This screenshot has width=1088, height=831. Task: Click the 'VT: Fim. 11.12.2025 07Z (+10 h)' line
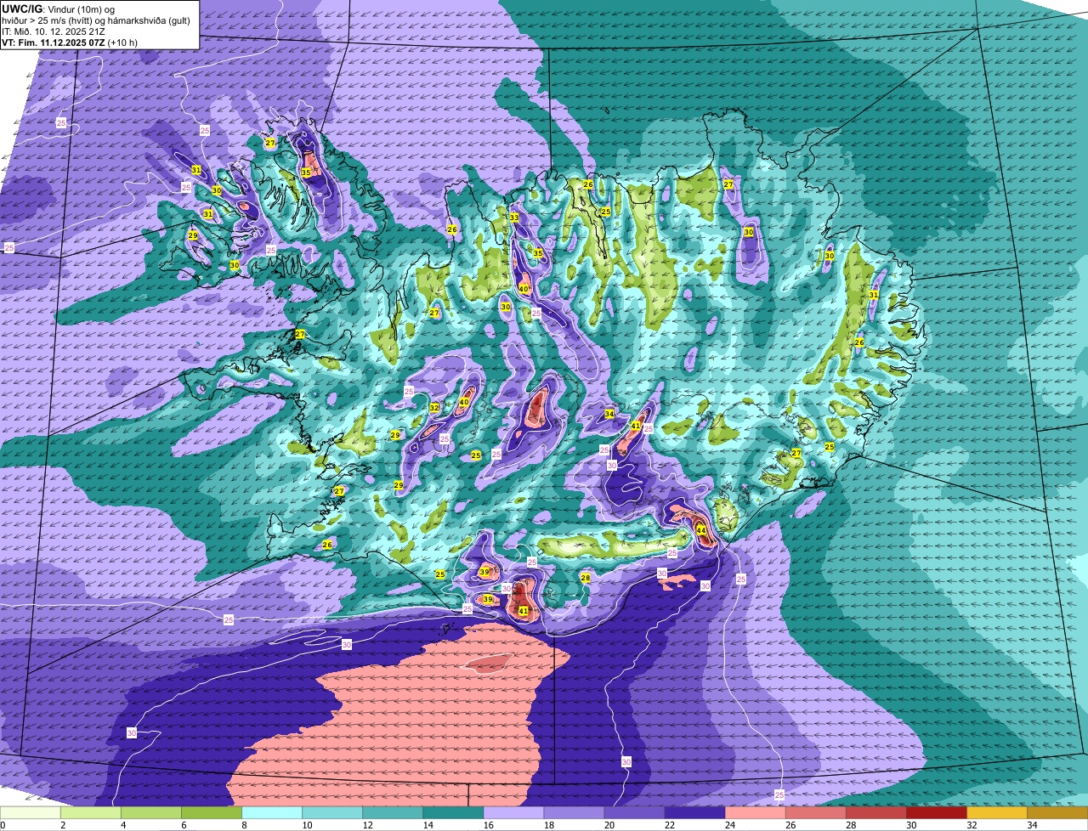70,42
